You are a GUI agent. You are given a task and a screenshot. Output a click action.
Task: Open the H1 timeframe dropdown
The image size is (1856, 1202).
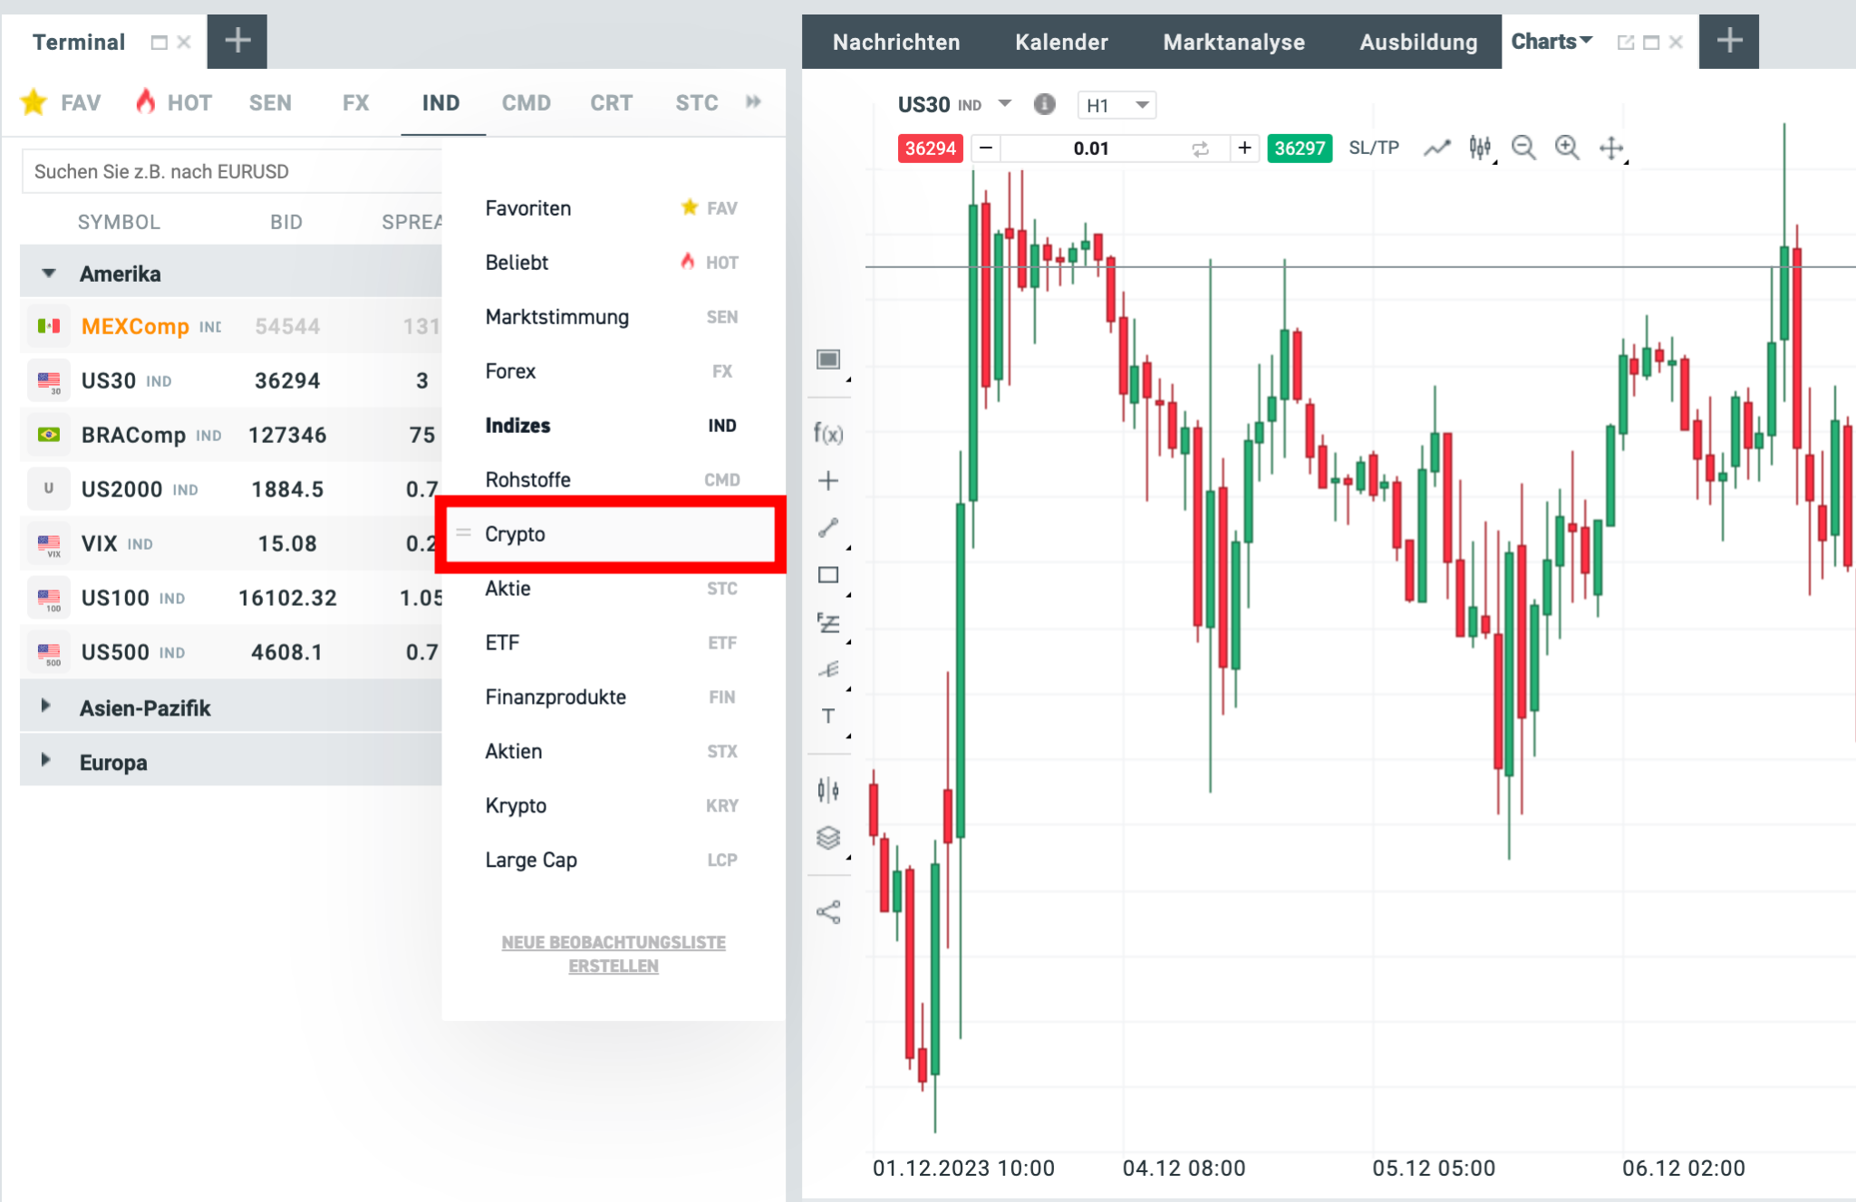[1116, 105]
